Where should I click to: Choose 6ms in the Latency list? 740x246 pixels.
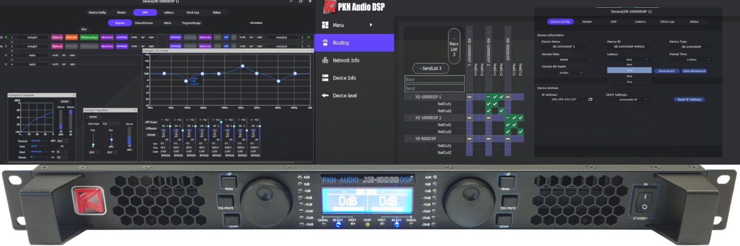point(629,64)
